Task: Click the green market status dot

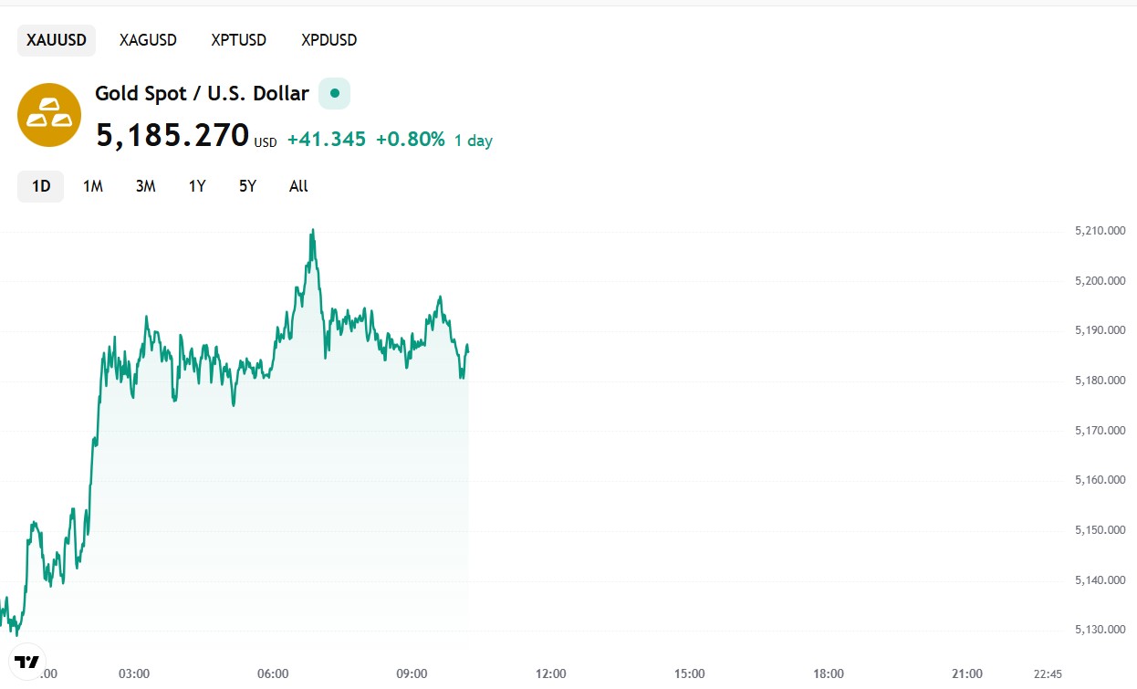Action: [333, 93]
